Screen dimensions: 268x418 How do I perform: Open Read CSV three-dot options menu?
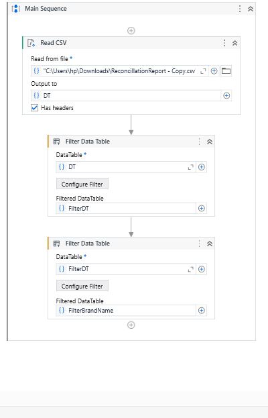(x=224, y=43)
